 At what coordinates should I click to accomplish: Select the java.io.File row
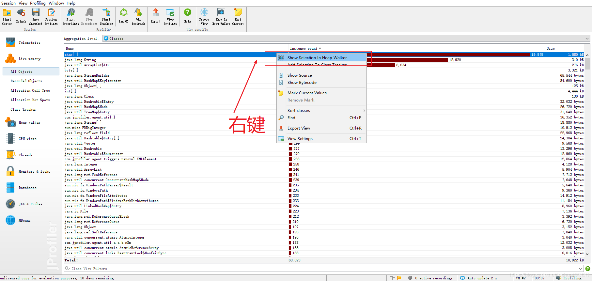click(x=324, y=211)
